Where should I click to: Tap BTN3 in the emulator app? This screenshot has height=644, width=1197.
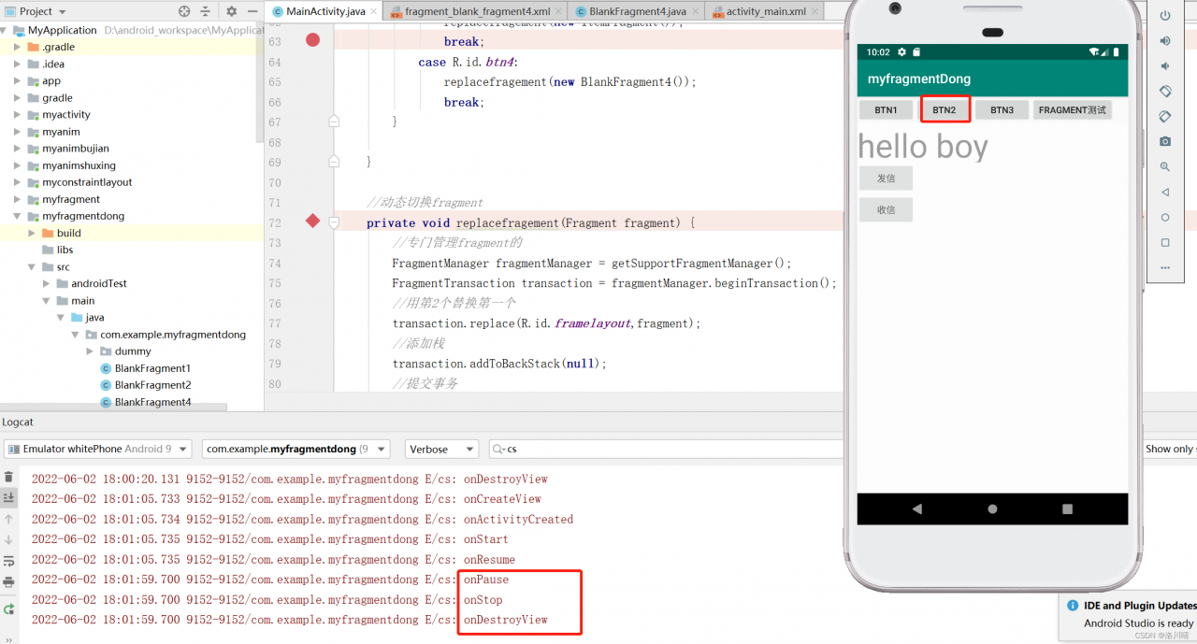coord(1002,110)
